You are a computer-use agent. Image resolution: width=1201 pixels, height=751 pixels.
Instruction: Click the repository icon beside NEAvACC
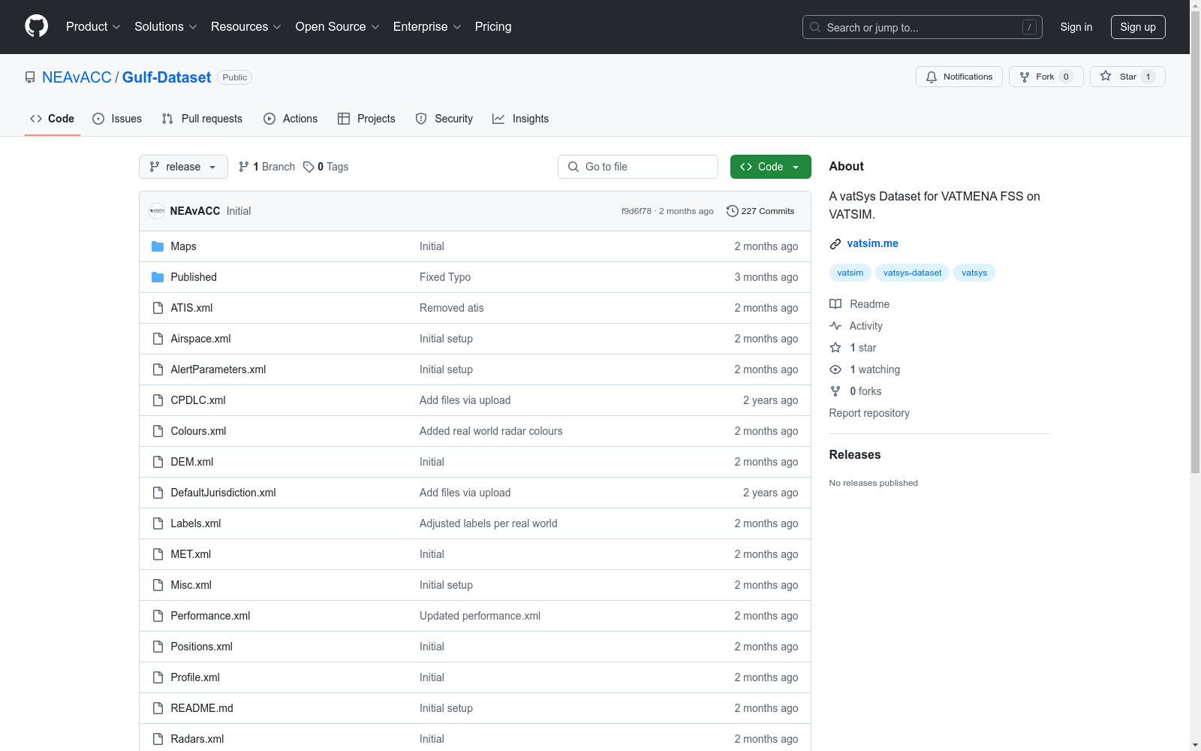tap(30, 77)
